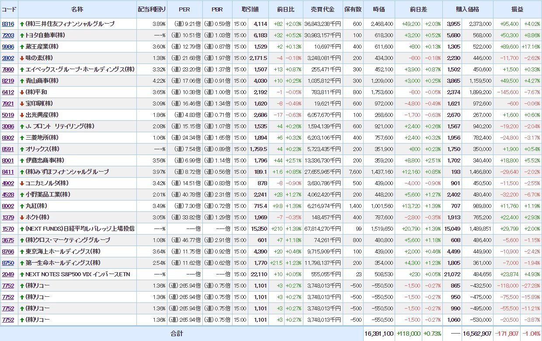Select the 損益 column header
Screen dimensions: 542x341
(518, 9)
